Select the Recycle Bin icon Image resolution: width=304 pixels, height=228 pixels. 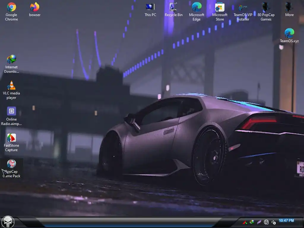173,9
